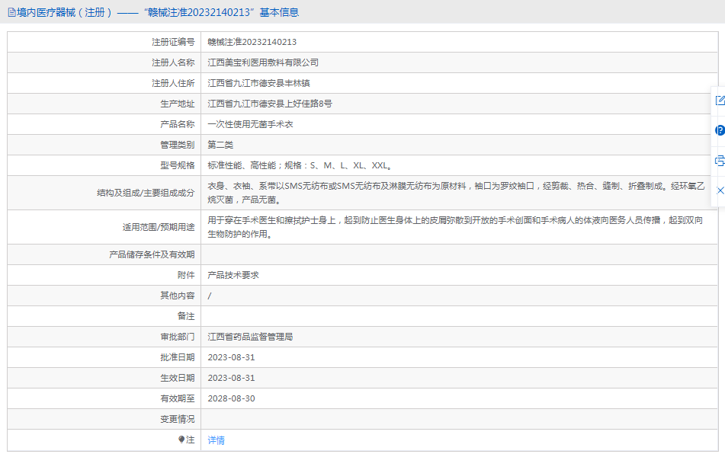Click the 审批部门 label
The image size is (725, 454).
tap(177, 337)
